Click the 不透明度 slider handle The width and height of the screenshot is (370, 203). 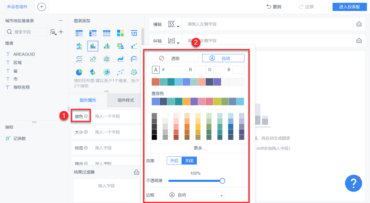pyautogui.click(x=223, y=181)
